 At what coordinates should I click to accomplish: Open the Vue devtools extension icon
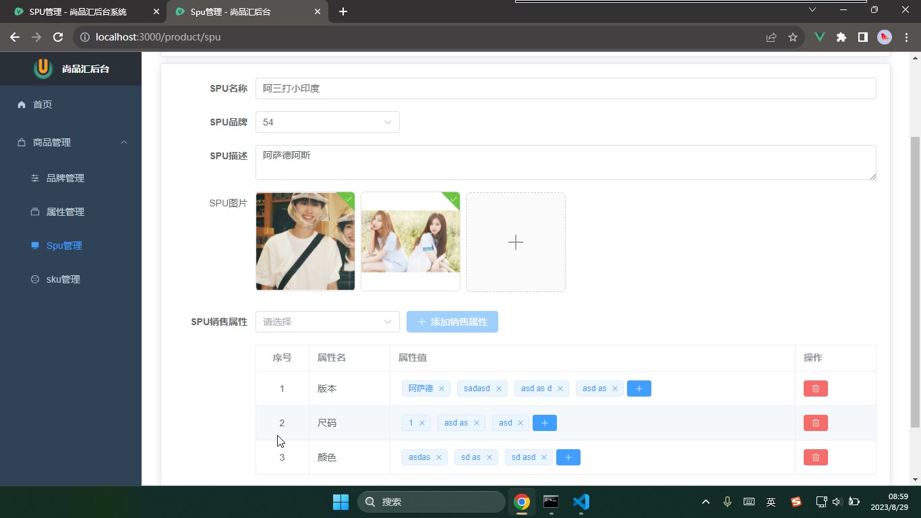point(820,37)
